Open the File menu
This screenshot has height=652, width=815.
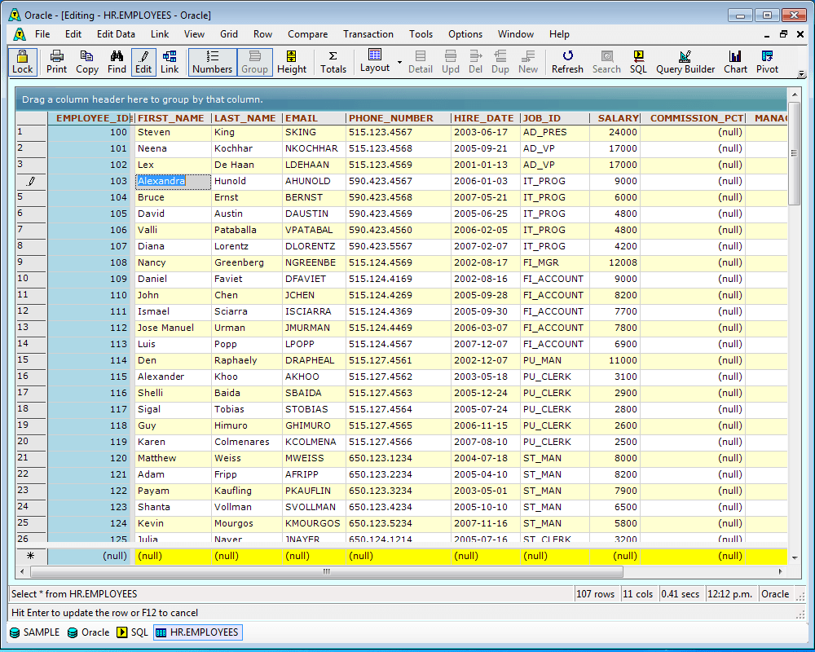(42, 34)
